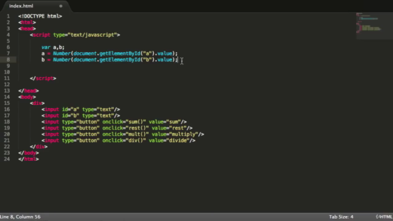The height and width of the screenshot is (221, 393).
Task: Click the Tab Size: 4 status entry
Action: click(341, 217)
